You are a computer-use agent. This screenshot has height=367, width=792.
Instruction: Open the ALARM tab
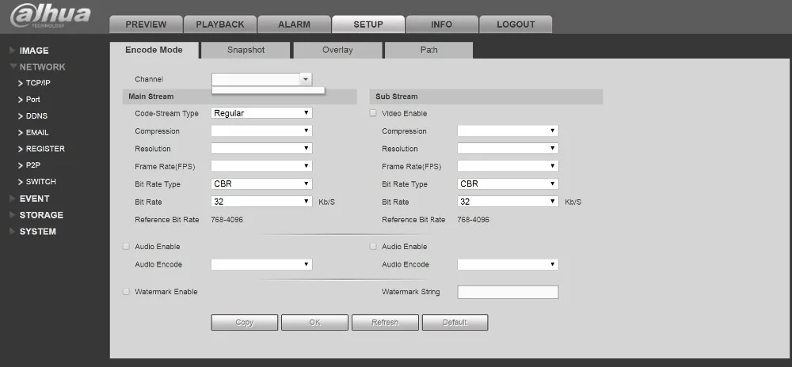(294, 25)
